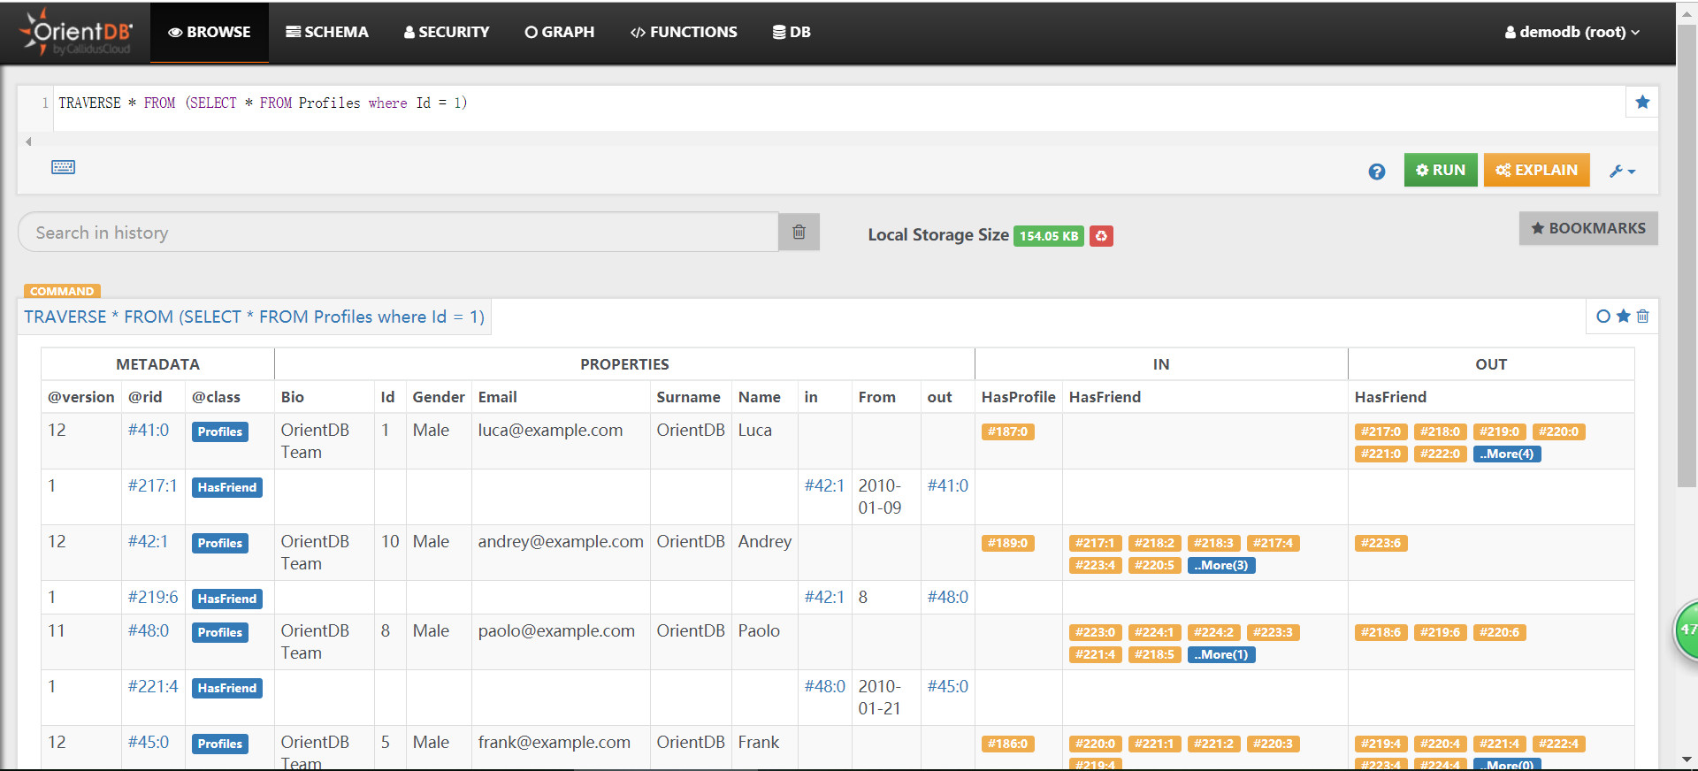The image size is (1698, 771).
Task: Click the #189:0 HasProfile badge
Action: [1007, 543]
